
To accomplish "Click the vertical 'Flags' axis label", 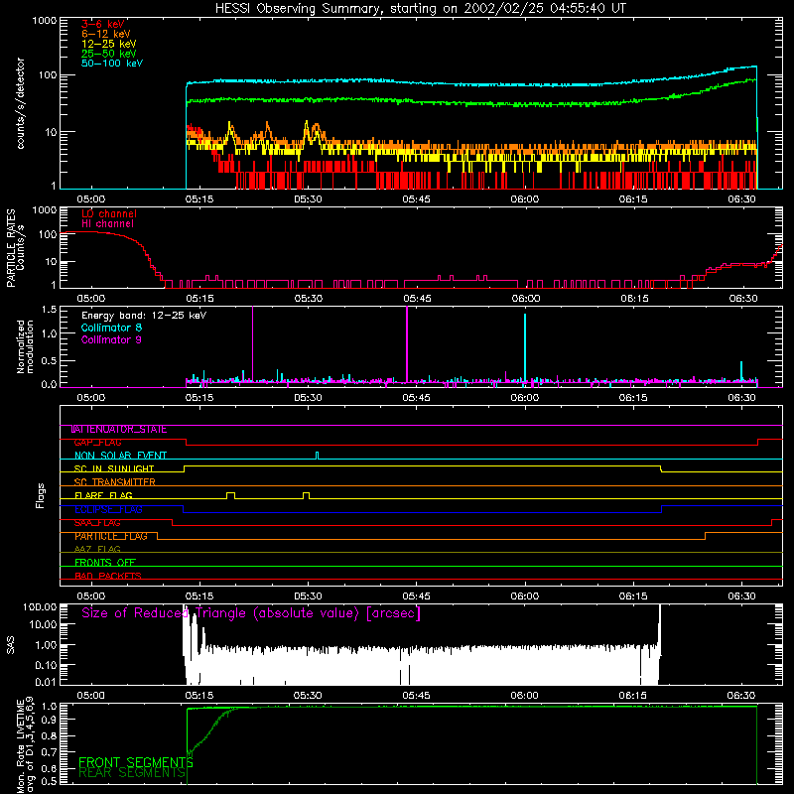I will pos(40,495).
